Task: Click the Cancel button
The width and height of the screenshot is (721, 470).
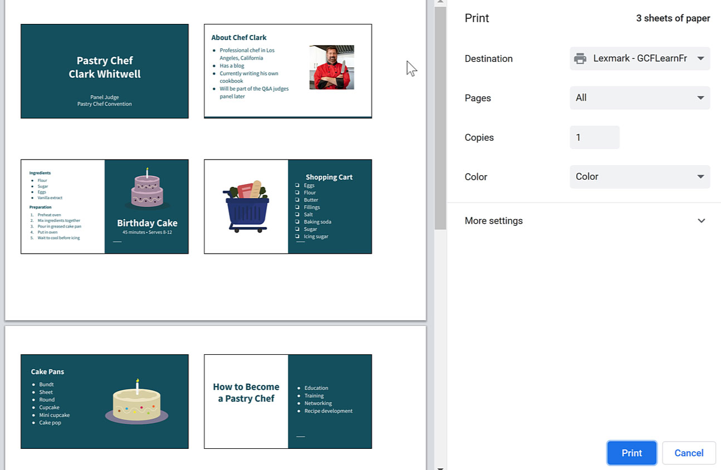Action: [689, 453]
